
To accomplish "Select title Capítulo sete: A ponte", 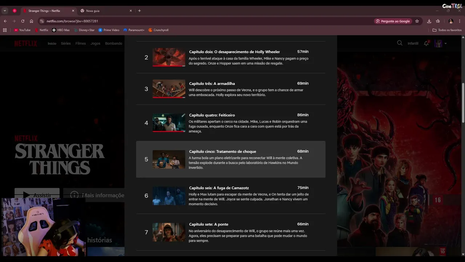I will pyautogui.click(x=209, y=224).
